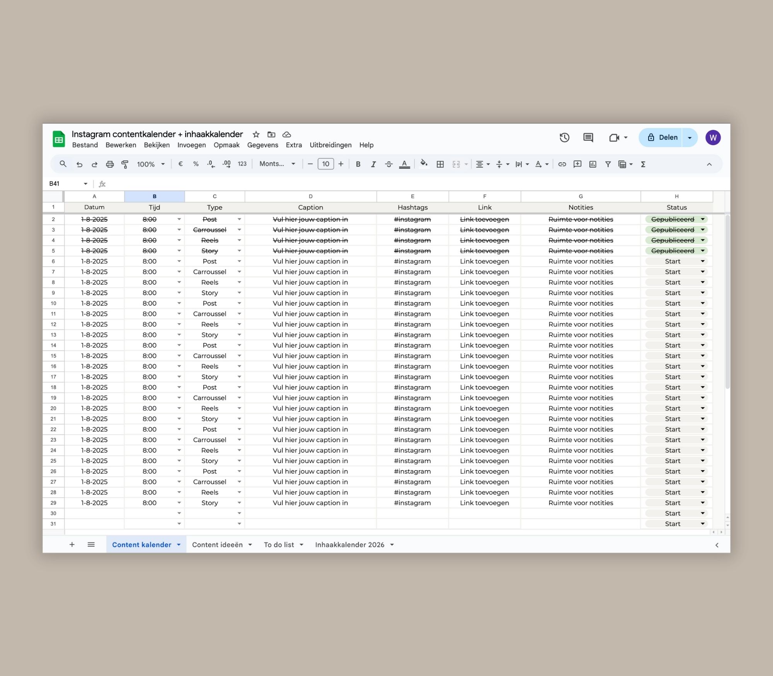
Task: Click the print icon in toolbar
Action: (110, 164)
